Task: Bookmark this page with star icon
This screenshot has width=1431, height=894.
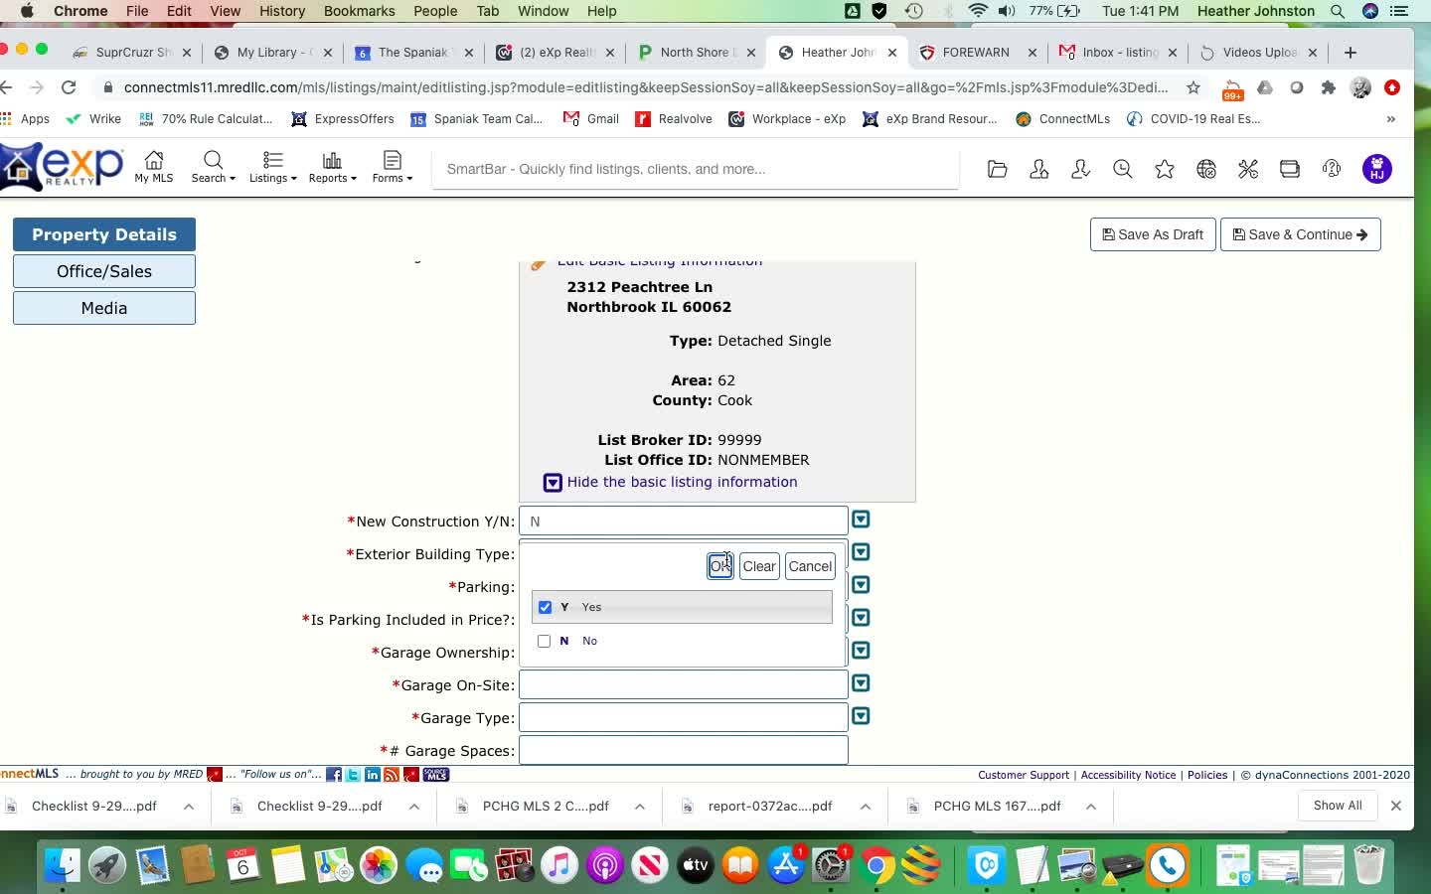Action: coord(1193,87)
